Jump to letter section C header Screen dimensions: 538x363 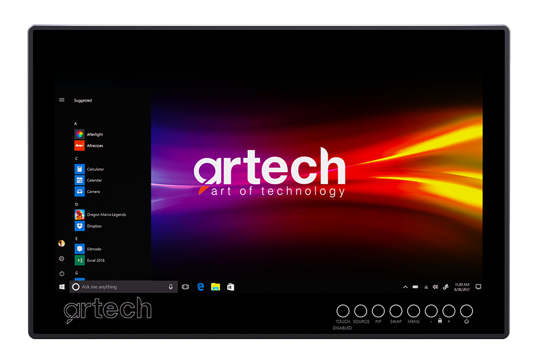[76, 158]
